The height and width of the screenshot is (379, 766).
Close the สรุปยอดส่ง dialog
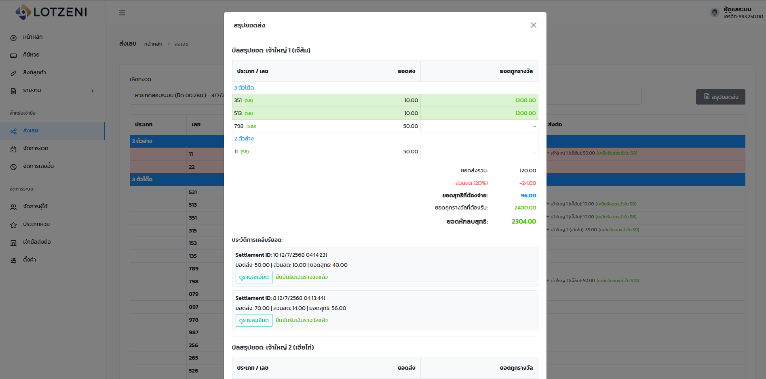(534, 25)
